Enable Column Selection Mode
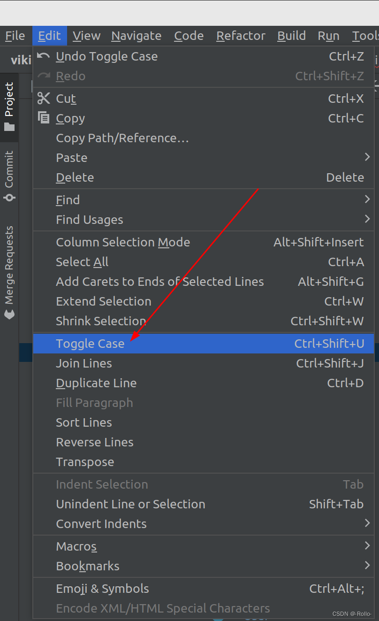This screenshot has width=379, height=621. (x=123, y=242)
